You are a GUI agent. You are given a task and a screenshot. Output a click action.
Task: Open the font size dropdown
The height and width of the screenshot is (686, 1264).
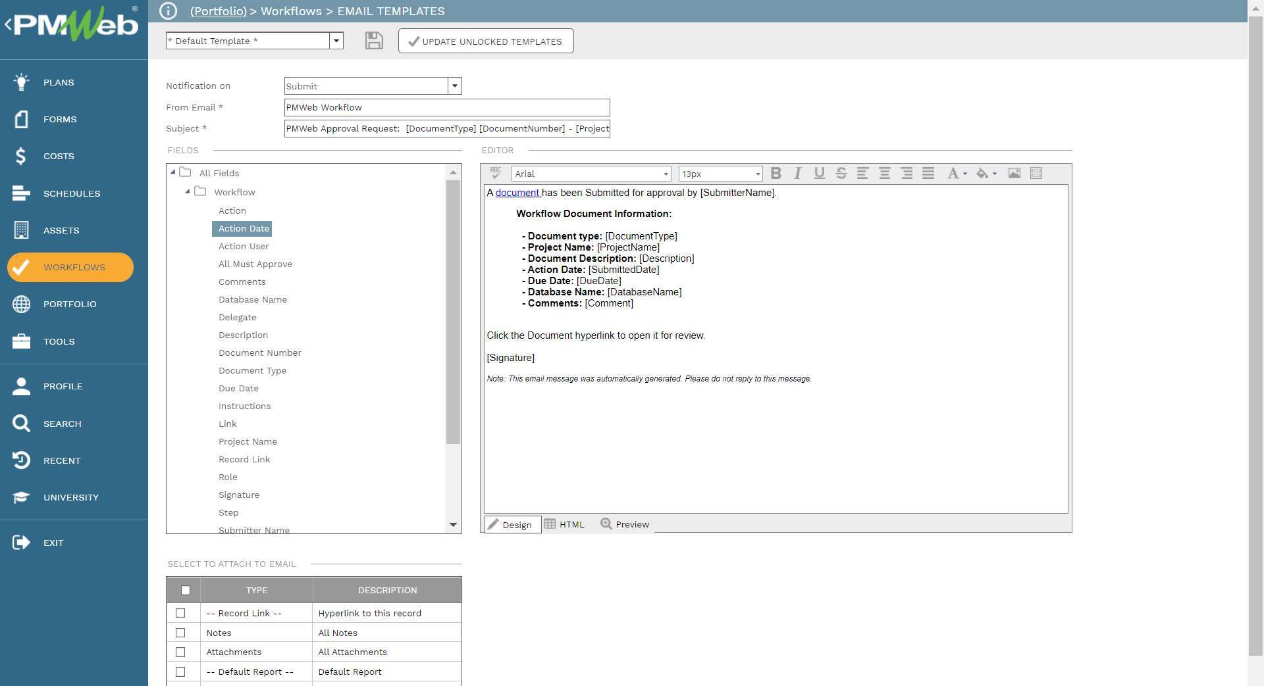click(758, 173)
